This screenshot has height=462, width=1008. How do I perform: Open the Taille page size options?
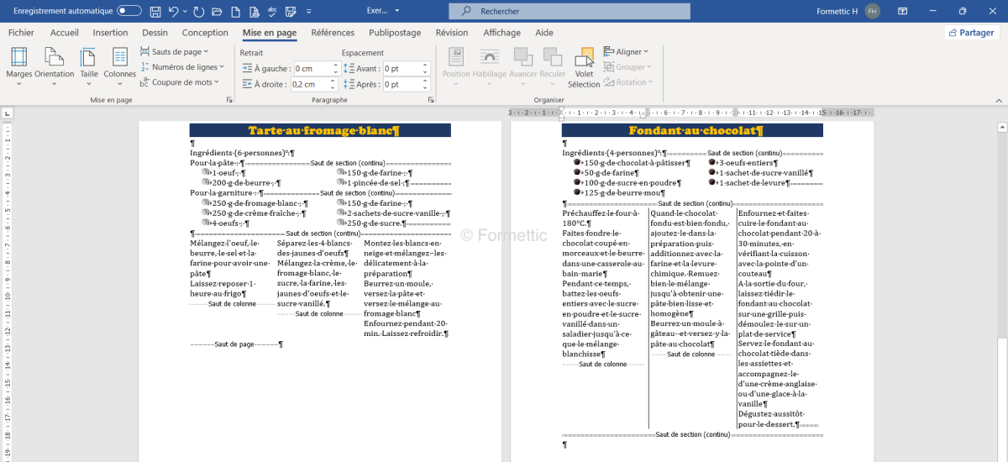click(89, 63)
